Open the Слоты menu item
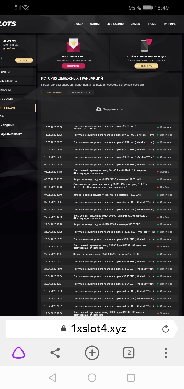The height and width of the screenshot is (389, 184). [95, 24]
